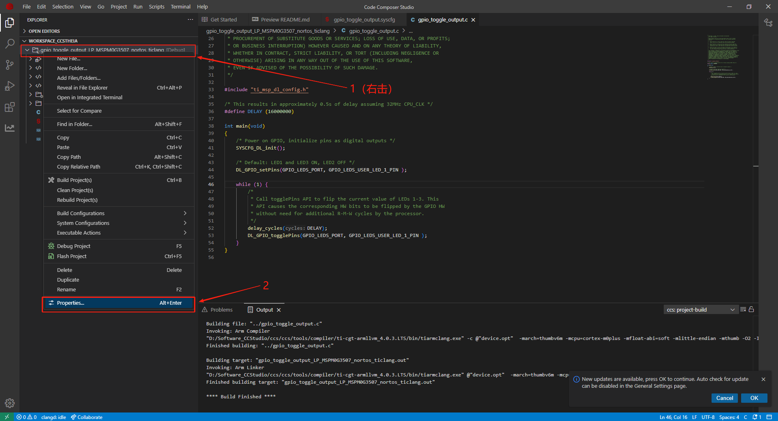The height and width of the screenshot is (421, 778).
Task: Click the Build Project(s) hammer icon in the context menu
Action: (51, 180)
